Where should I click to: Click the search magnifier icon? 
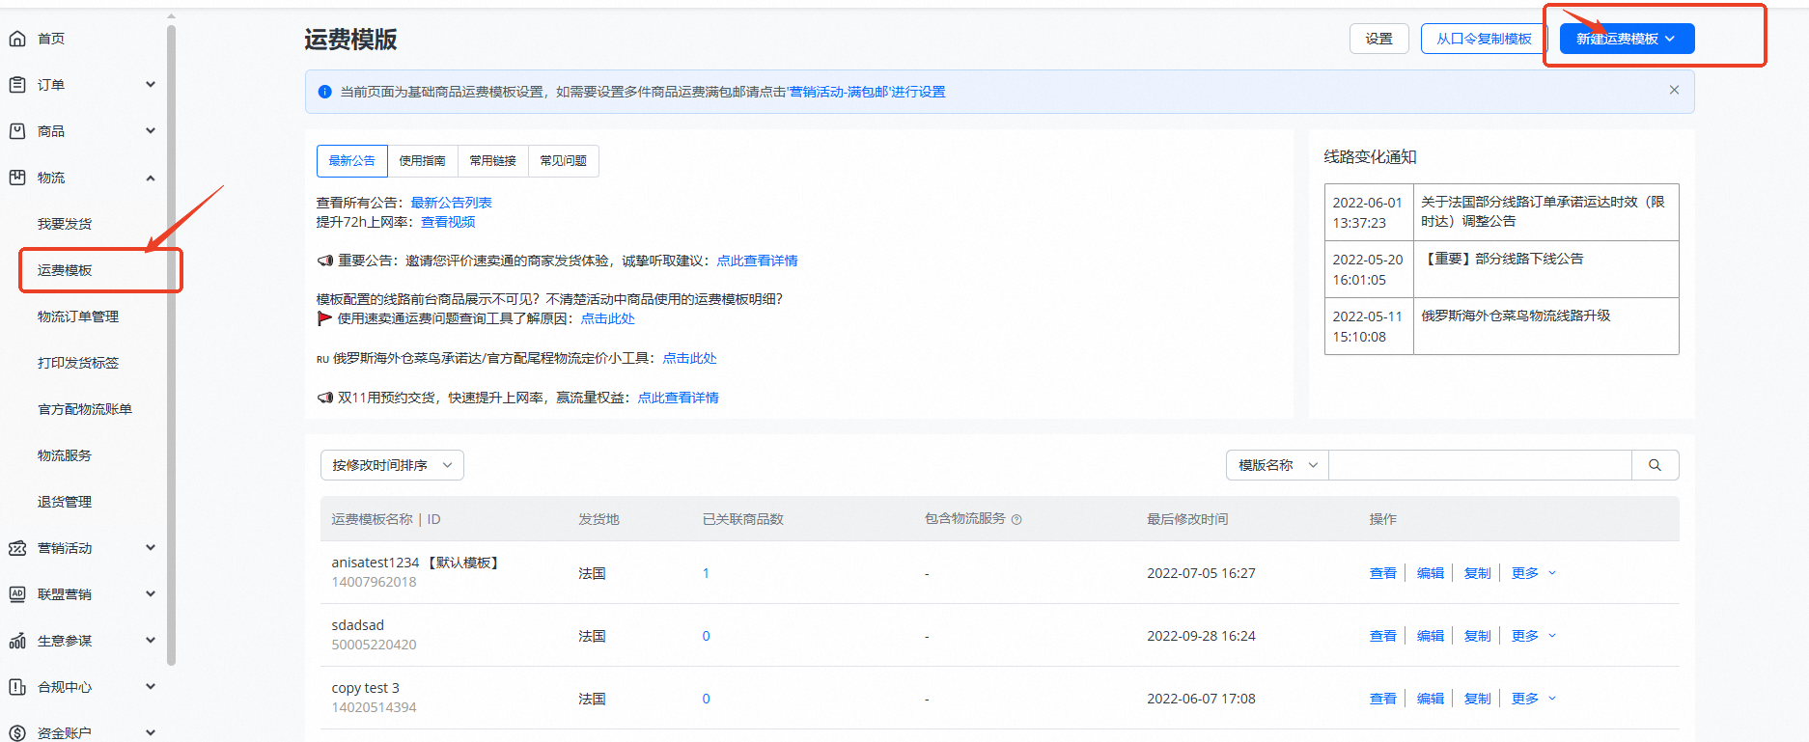tap(1655, 465)
